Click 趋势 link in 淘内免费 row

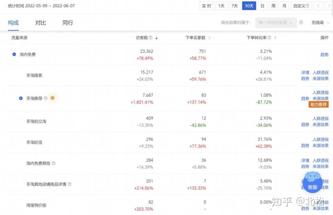click(x=324, y=54)
